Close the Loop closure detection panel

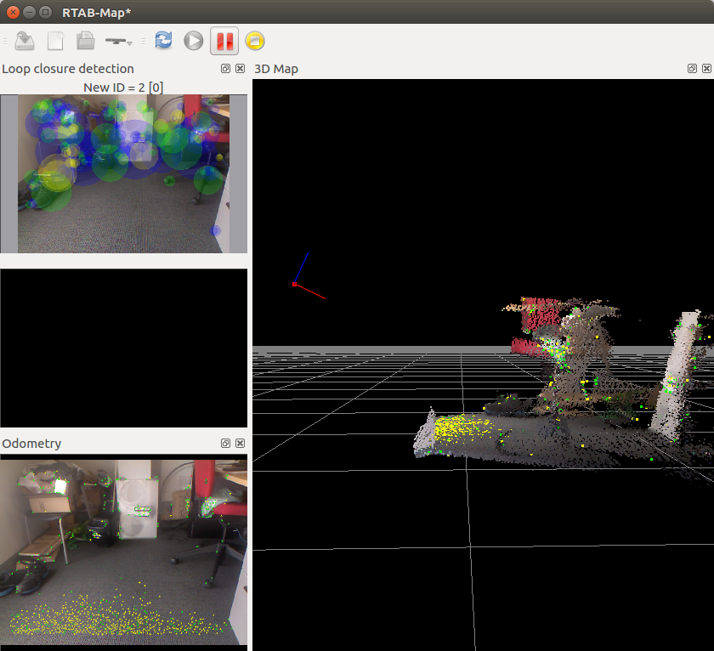240,69
